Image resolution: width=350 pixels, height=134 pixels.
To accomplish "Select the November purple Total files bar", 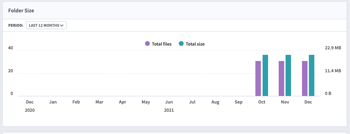I will pyautogui.click(x=281, y=78).
